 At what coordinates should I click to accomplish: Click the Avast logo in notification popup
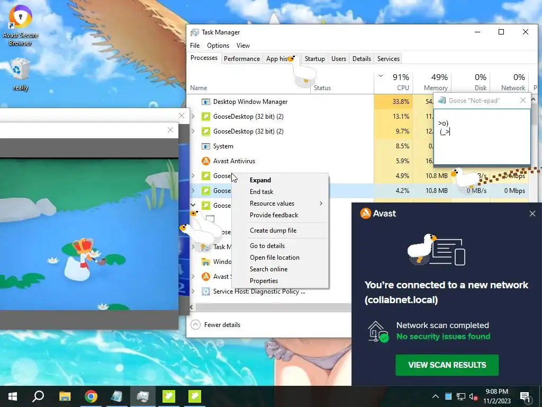[366, 214]
